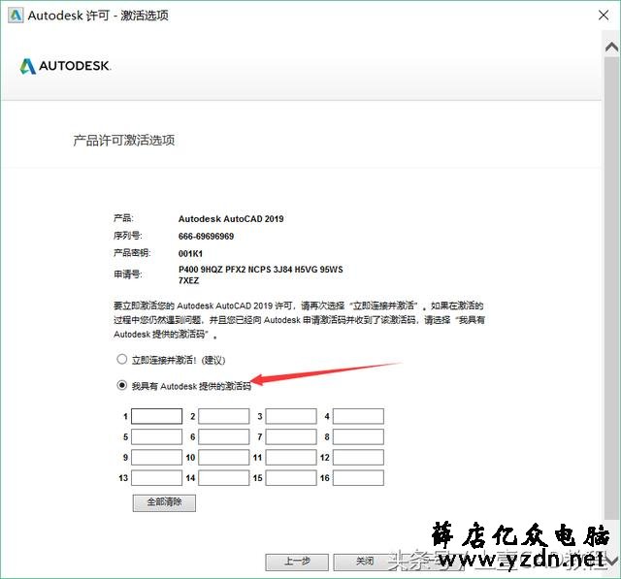This screenshot has height=579, width=621.
Task: Click product name Autodesk AutoCAD 2019
Action: coord(231,219)
